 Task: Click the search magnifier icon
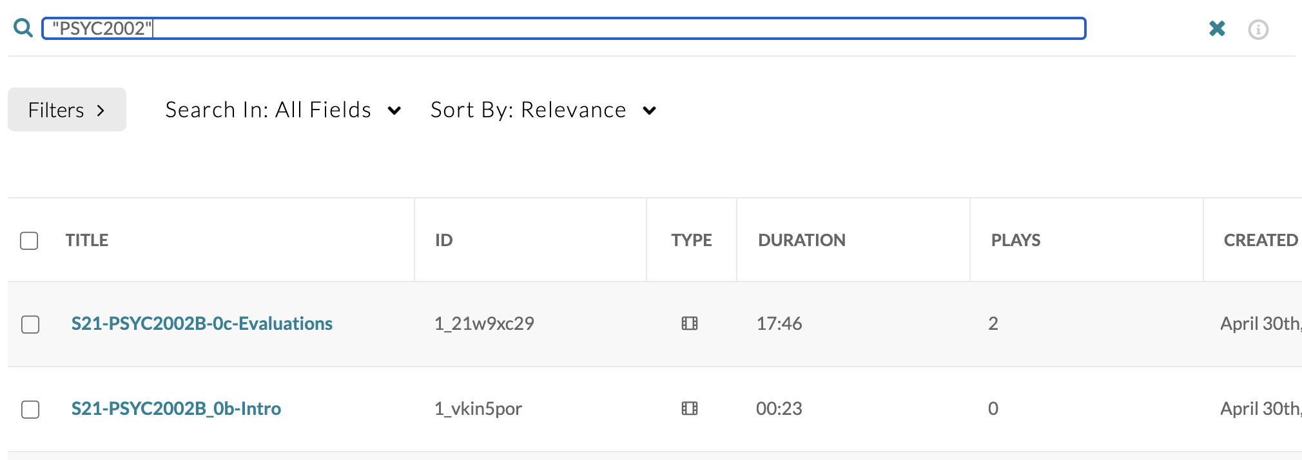tap(23, 28)
